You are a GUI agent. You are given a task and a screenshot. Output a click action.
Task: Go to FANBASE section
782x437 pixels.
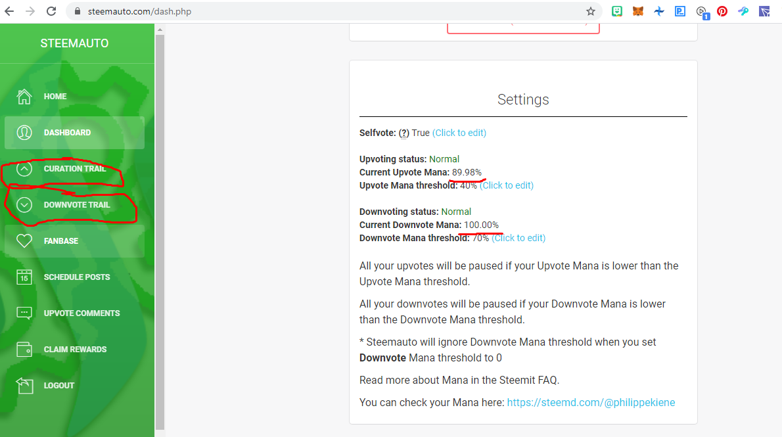[x=75, y=241]
